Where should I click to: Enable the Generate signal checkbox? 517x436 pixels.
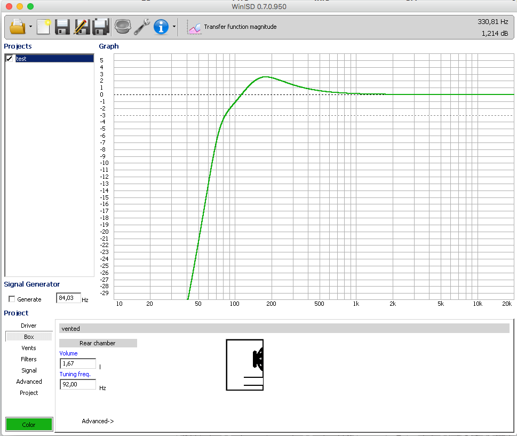[12, 299]
